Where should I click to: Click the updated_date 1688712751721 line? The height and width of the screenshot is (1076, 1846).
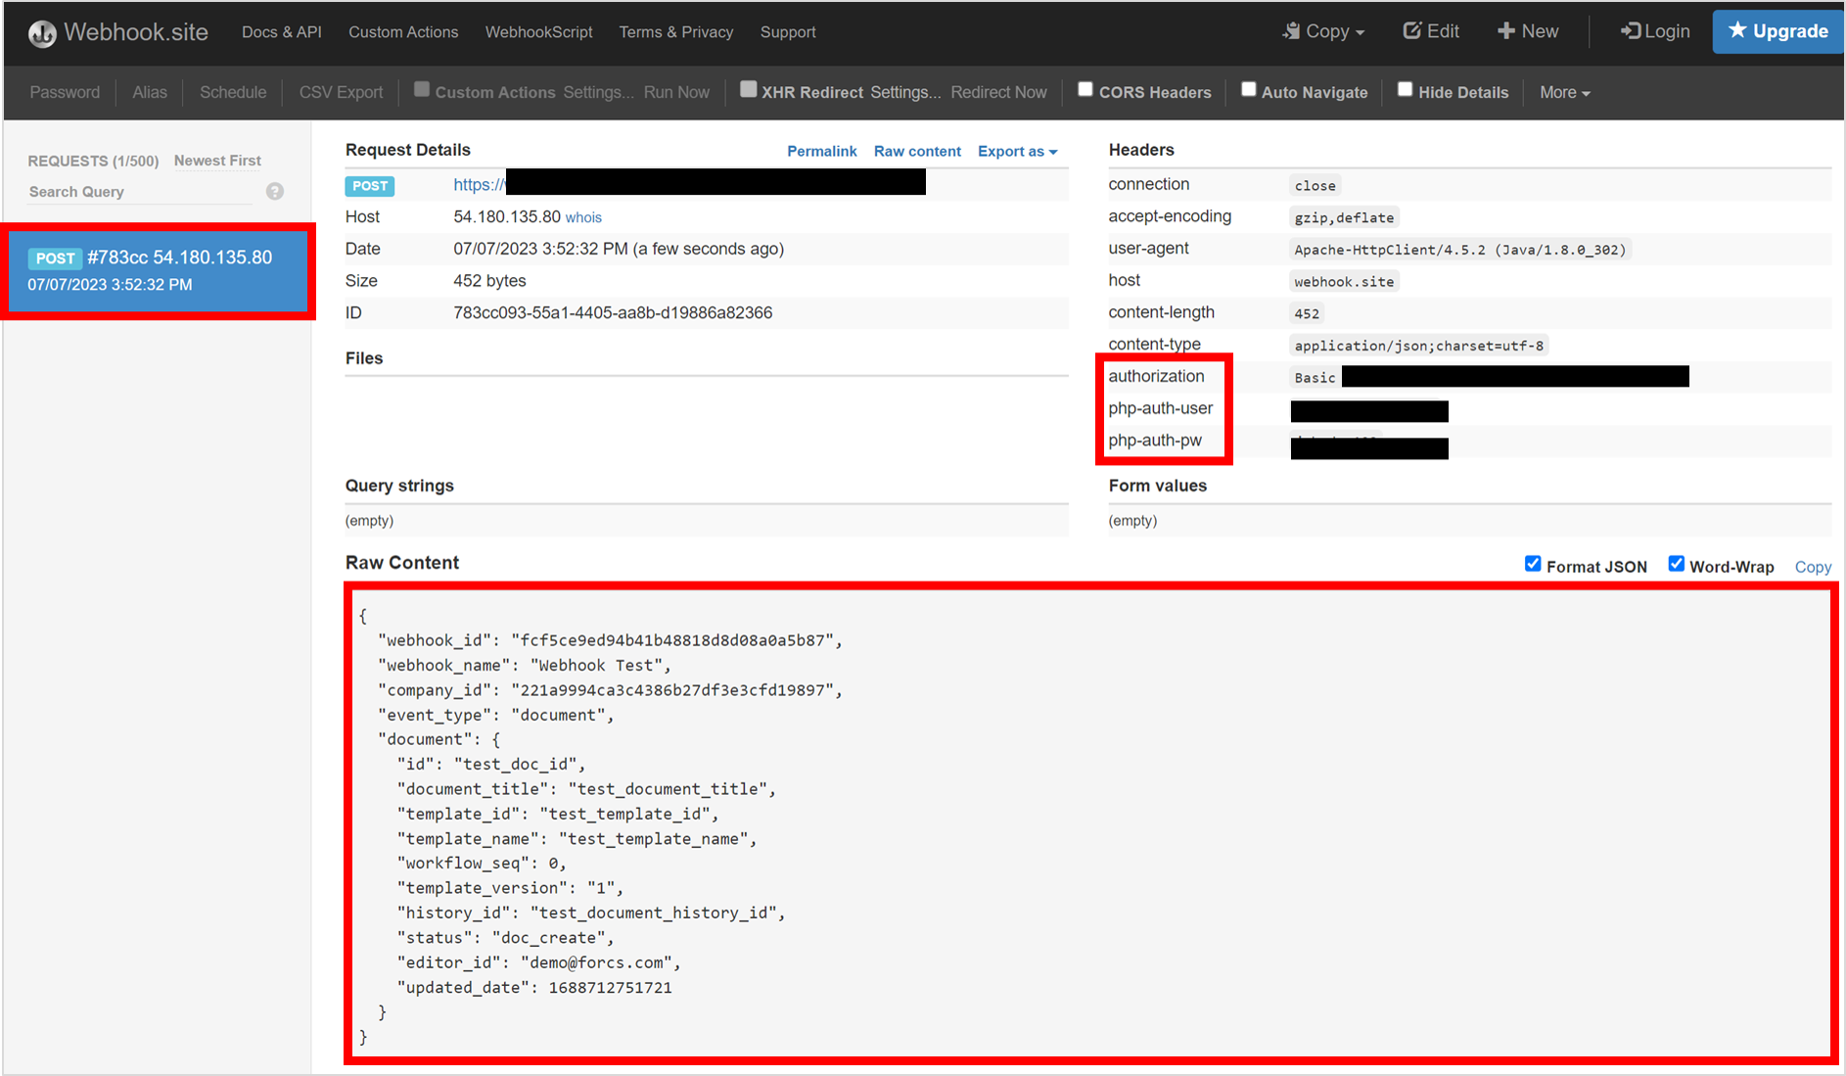pyautogui.click(x=534, y=988)
